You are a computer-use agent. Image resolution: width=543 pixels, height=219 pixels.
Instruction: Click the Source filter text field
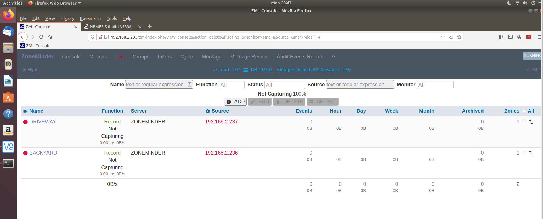click(360, 85)
